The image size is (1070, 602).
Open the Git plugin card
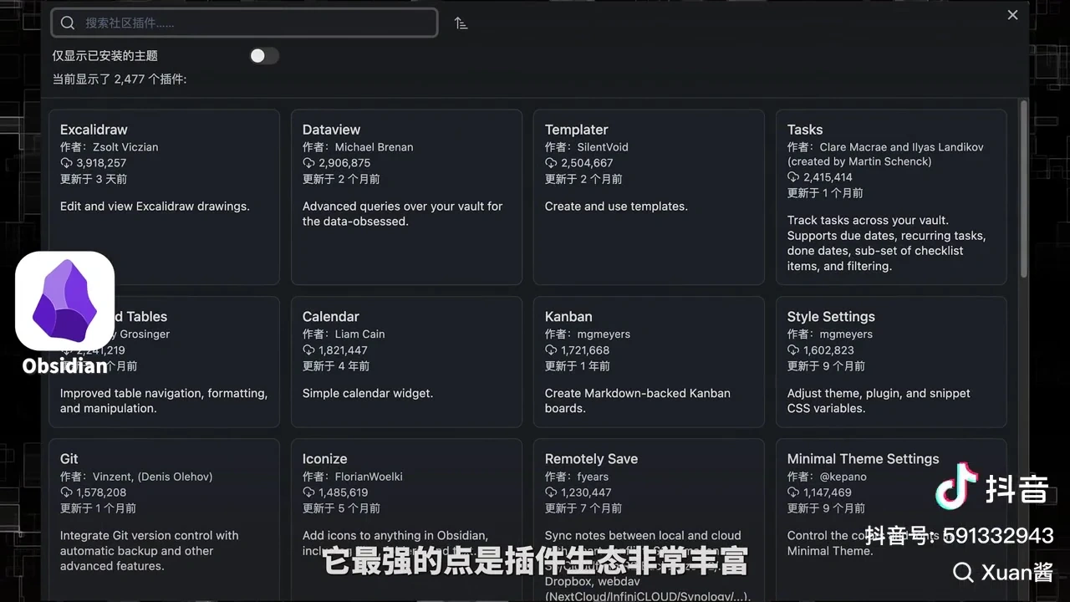click(x=164, y=518)
